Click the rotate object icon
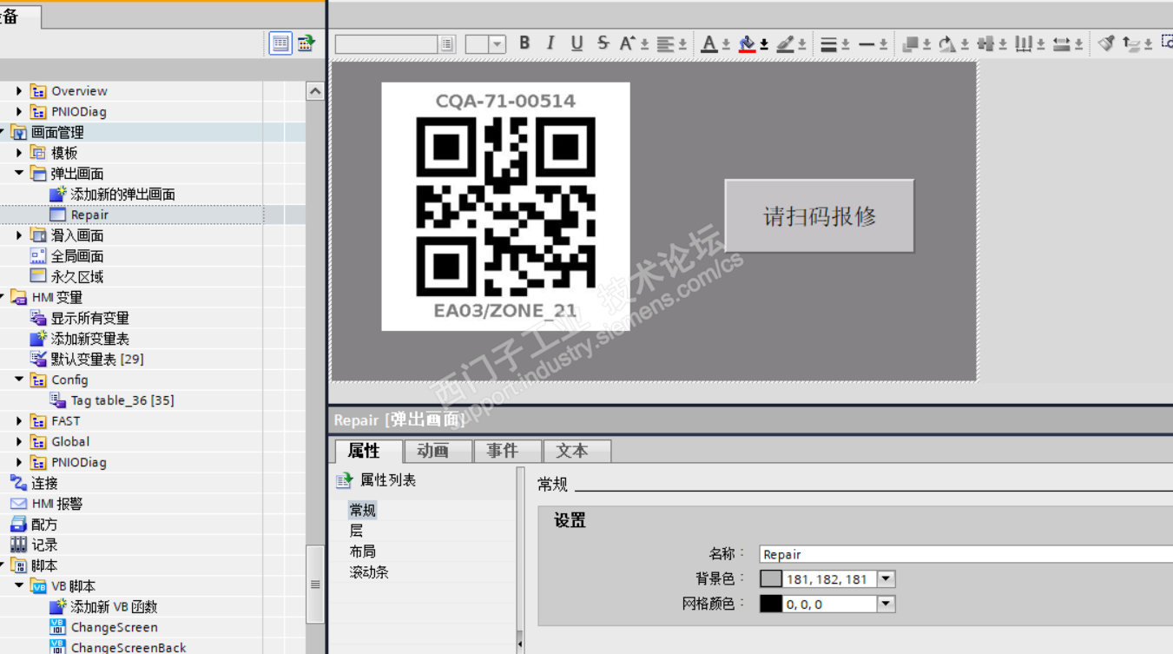Viewport: 1173px width, 654px height. point(947,43)
